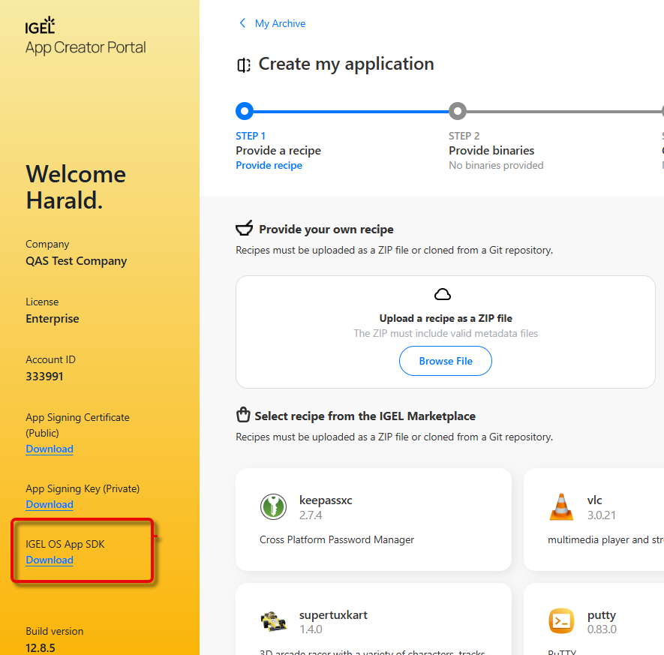
Task: Select the keepassxc app icon
Action: (273, 506)
